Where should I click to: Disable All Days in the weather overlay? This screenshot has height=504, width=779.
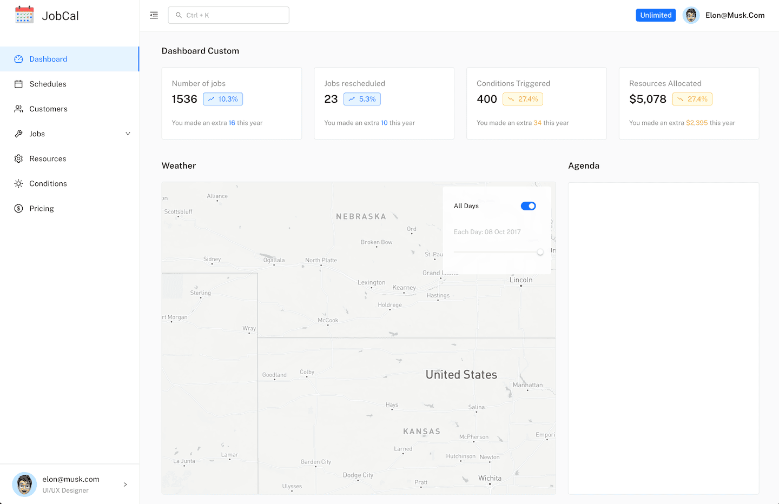[528, 206]
